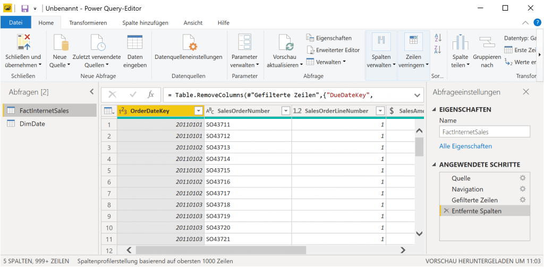Click vertical scrollbar down arrow

click(x=419, y=234)
